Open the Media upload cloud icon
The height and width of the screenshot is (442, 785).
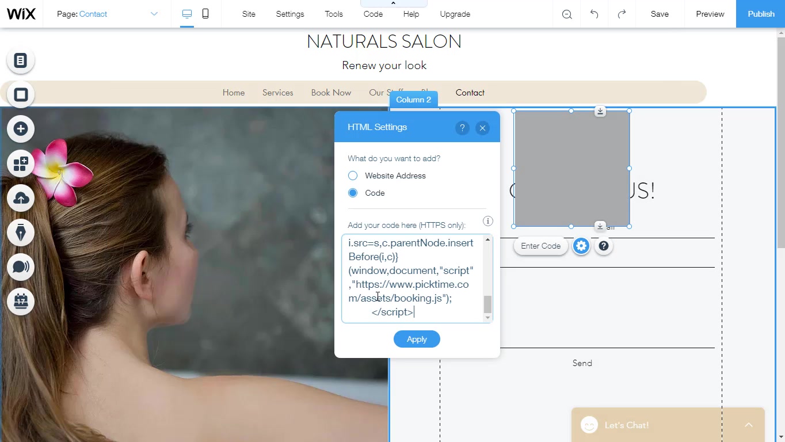(21, 199)
